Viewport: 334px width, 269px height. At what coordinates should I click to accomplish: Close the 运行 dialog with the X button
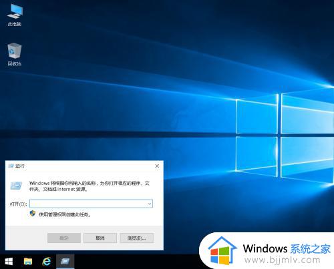[157, 166]
